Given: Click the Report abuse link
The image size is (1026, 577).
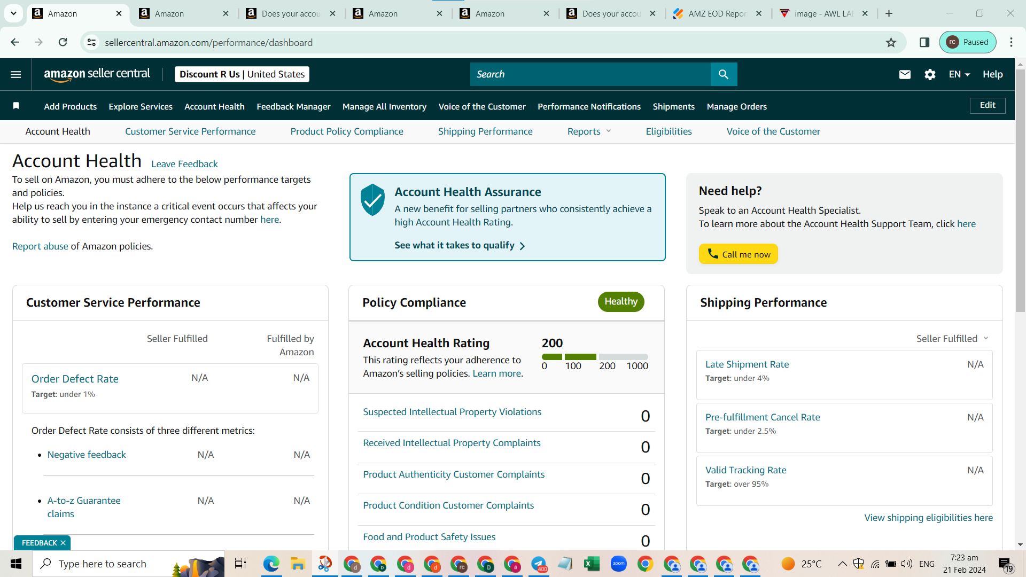Looking at the screenshot, I should 40,246.
